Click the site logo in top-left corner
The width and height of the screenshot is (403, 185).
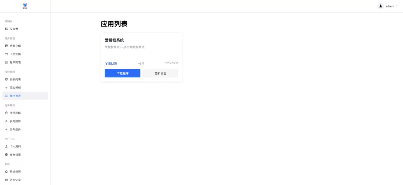point(25,6)
